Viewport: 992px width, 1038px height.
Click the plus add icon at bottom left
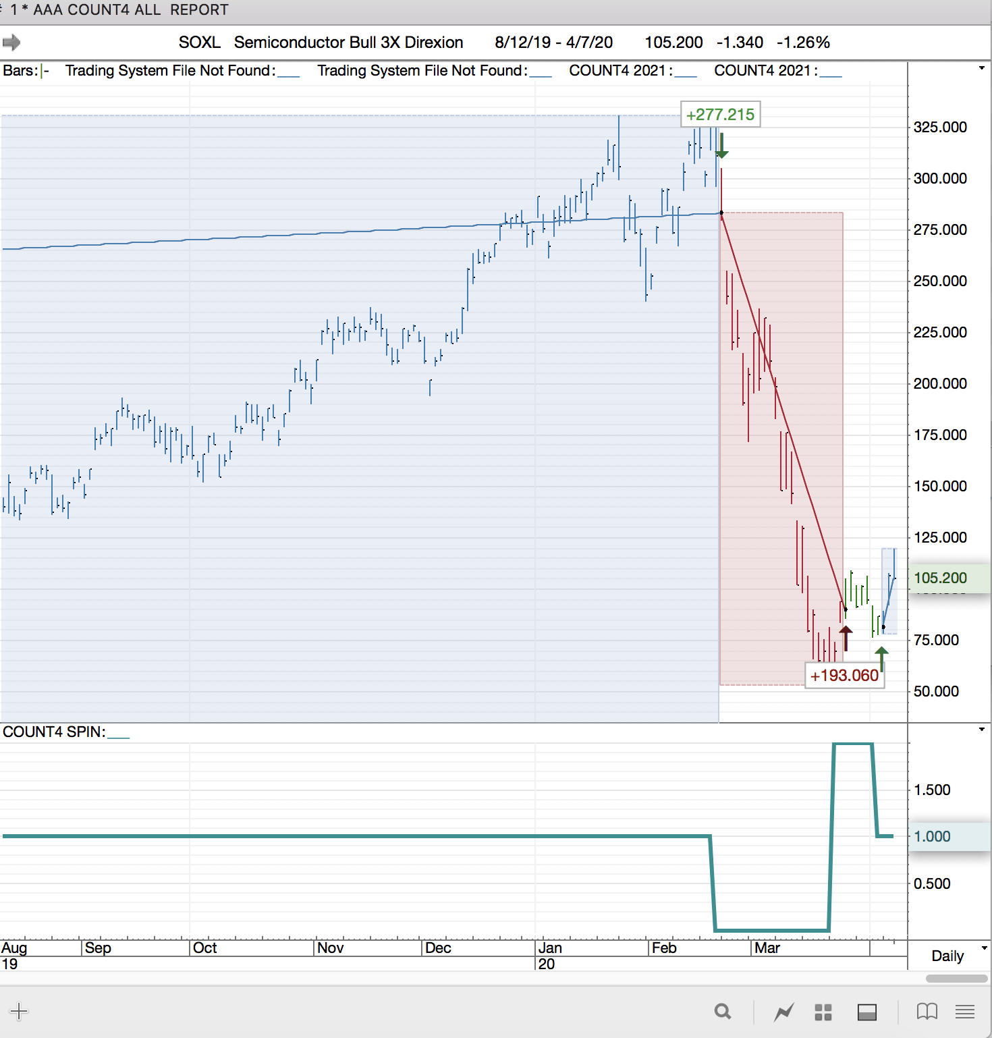click(19, 1011)
